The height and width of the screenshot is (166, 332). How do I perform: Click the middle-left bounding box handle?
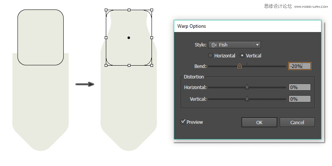106,38
